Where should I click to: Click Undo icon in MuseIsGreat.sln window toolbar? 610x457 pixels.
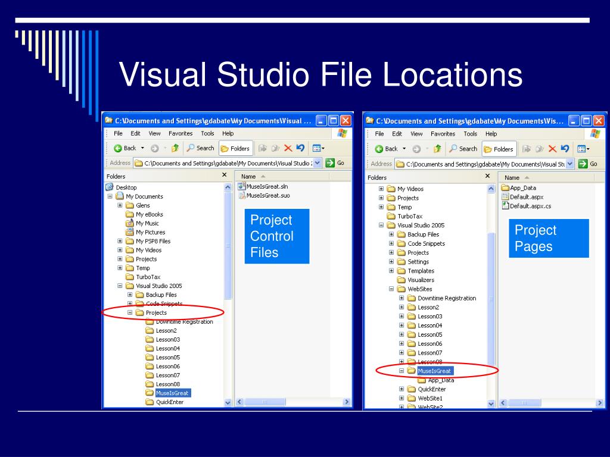coord(300,148)
